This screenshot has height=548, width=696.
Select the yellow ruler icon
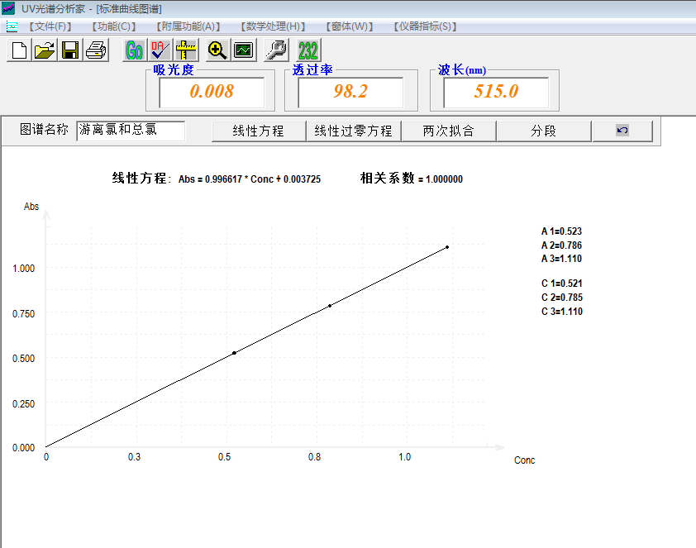tap(186, 50)
